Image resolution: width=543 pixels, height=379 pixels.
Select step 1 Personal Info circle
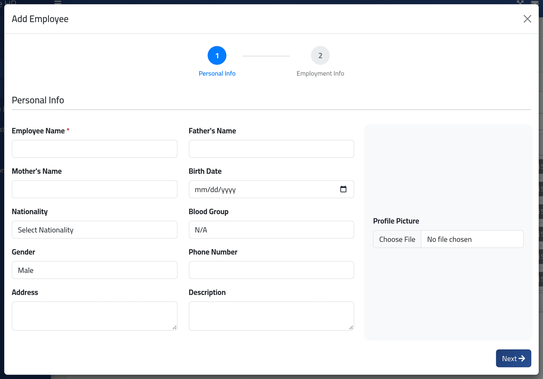(x=217, y=55)
